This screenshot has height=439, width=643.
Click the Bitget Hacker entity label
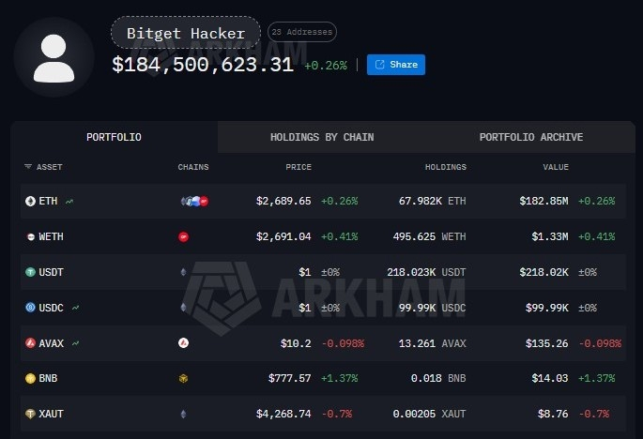coord(186,33)
